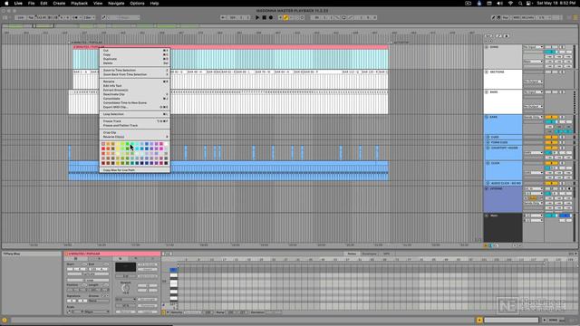580x326 pixels.
Task: Open the BARS track input dropdown
Action: click(x=533, y=92)
